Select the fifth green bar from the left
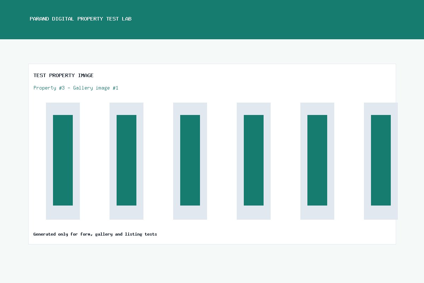 pyautogui.click(x=317, y=160)
